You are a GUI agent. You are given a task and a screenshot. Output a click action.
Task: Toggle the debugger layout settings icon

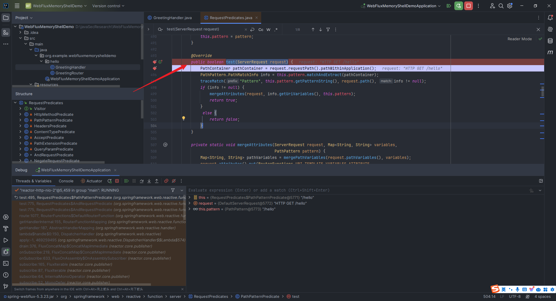[x=541, y=181]
